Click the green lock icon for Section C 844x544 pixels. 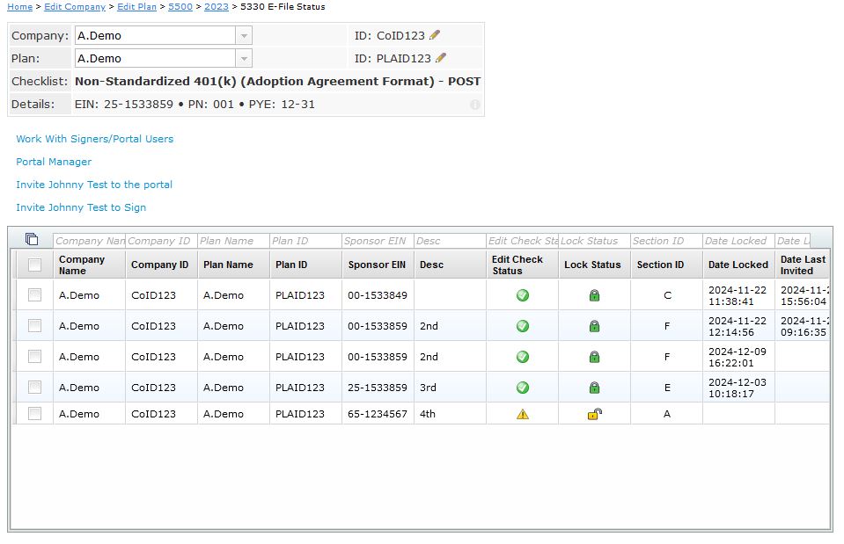(x=594, y=295)
